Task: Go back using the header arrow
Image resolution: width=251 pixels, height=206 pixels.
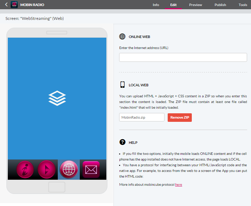Action: [x=6, y=5]
